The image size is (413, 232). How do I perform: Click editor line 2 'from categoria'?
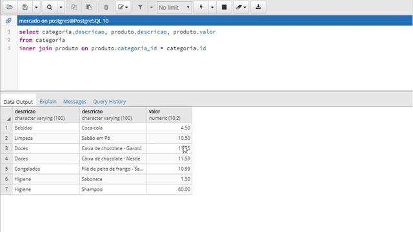coord(42,40)
